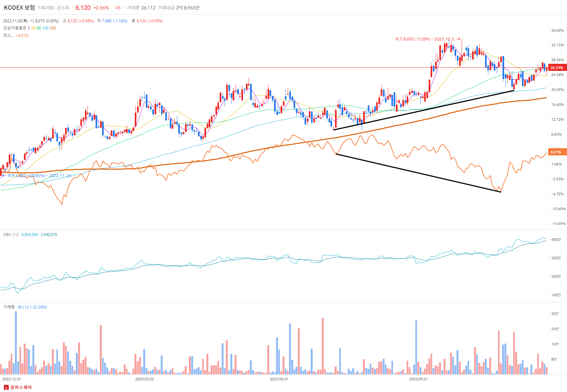
Task: Click the date label 2023.11.30(목)
Action: (16, 21)
